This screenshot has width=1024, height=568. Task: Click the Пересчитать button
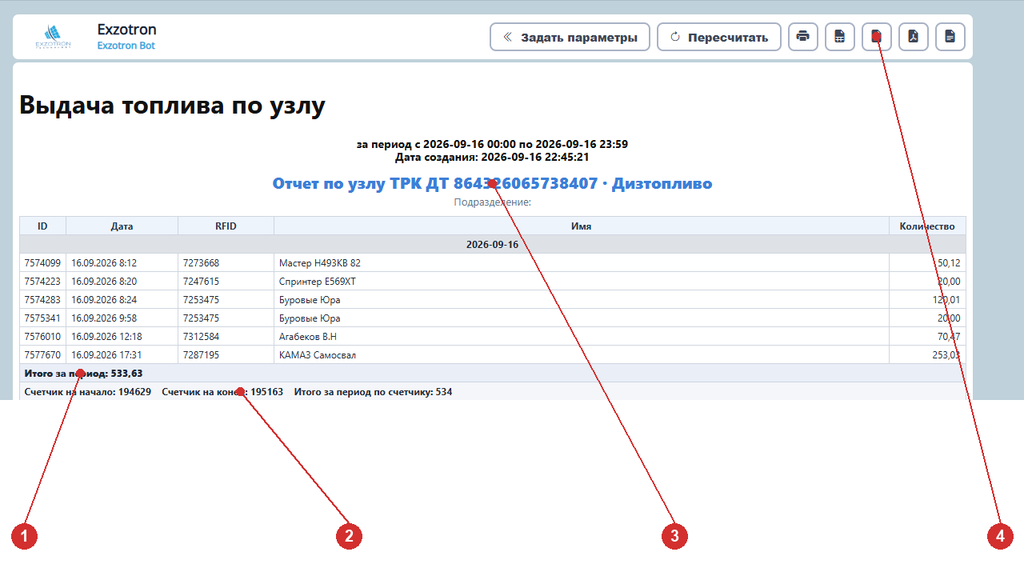(719, 37)
